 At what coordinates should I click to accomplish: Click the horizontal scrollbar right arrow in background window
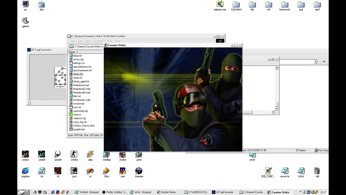(273, 112)
